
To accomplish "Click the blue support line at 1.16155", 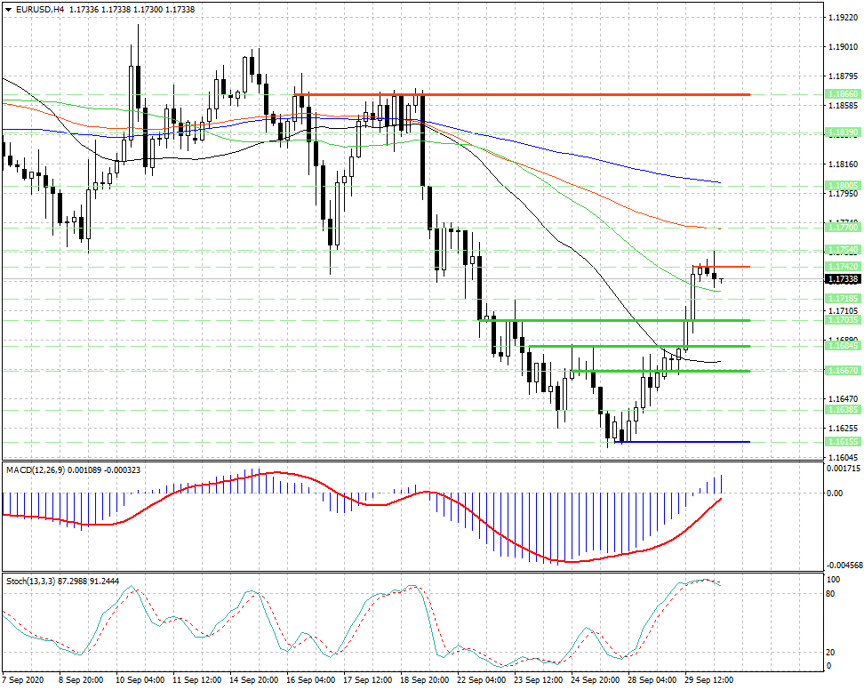I will pos(682,441).
